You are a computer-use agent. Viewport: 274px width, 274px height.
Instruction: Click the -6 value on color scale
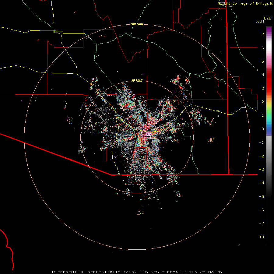262,210
